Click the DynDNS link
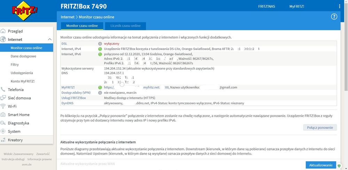Viewport: 348px width, 170px height. [67, 103]
